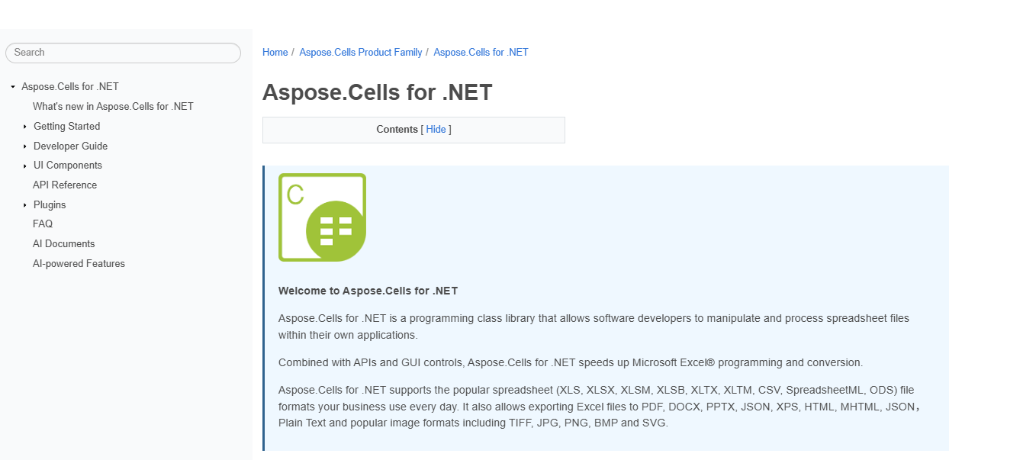Select Developer Guide in the sidebar
Viewport: 1036px width, 460px height.
coord(71,146)
